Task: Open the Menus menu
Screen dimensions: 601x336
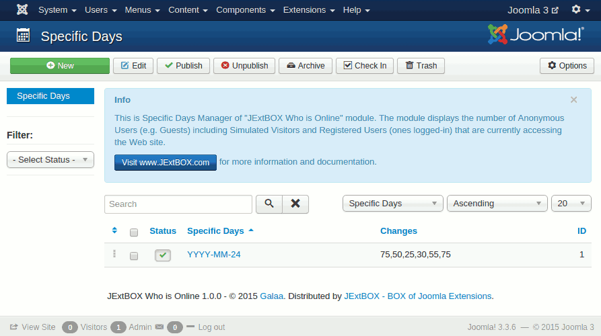Action: (x=142, y=10)
